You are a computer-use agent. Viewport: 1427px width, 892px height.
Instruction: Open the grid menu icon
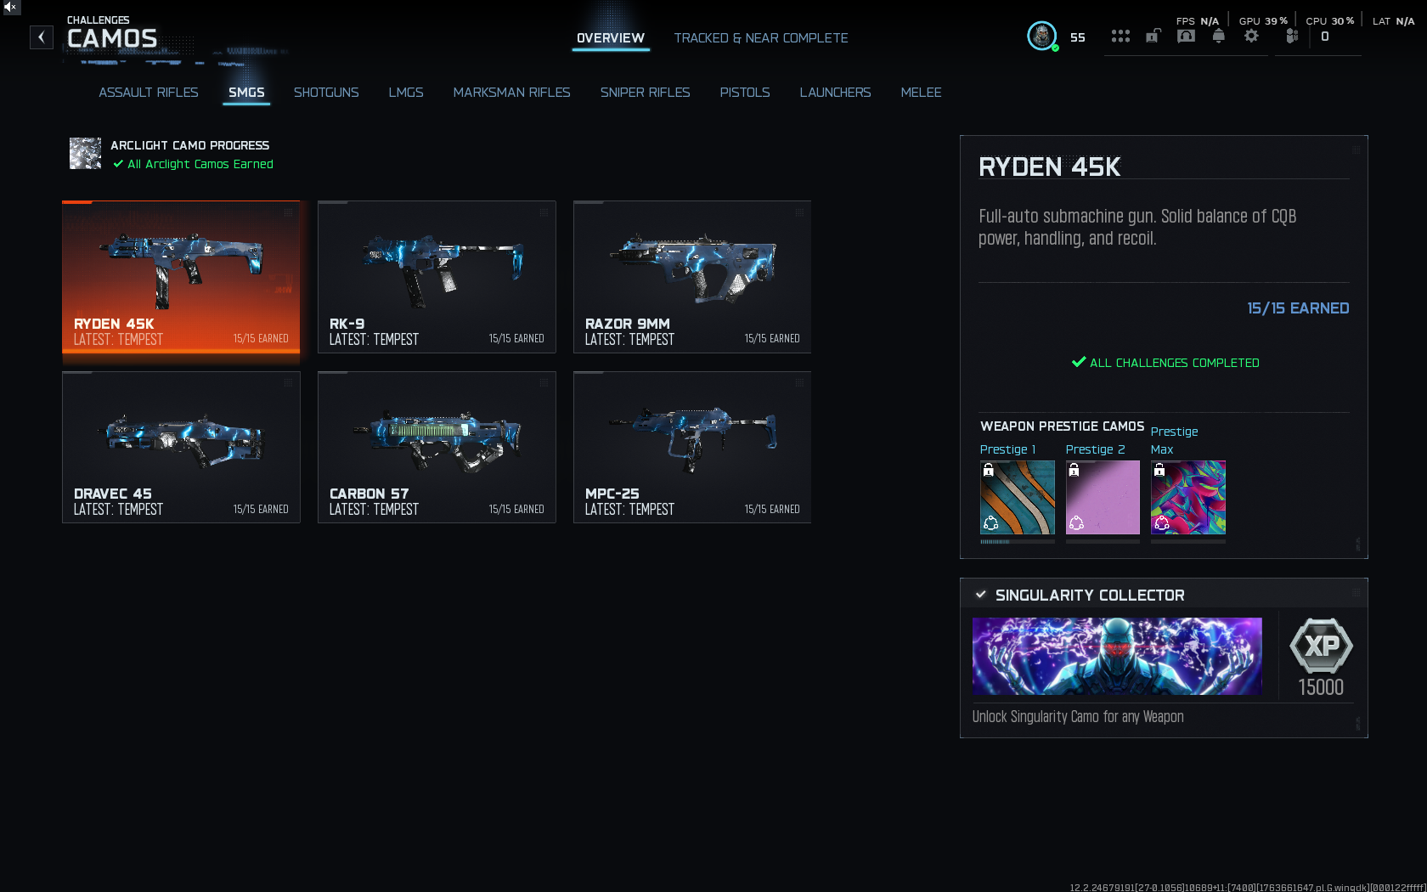[x=1120, y=36]
